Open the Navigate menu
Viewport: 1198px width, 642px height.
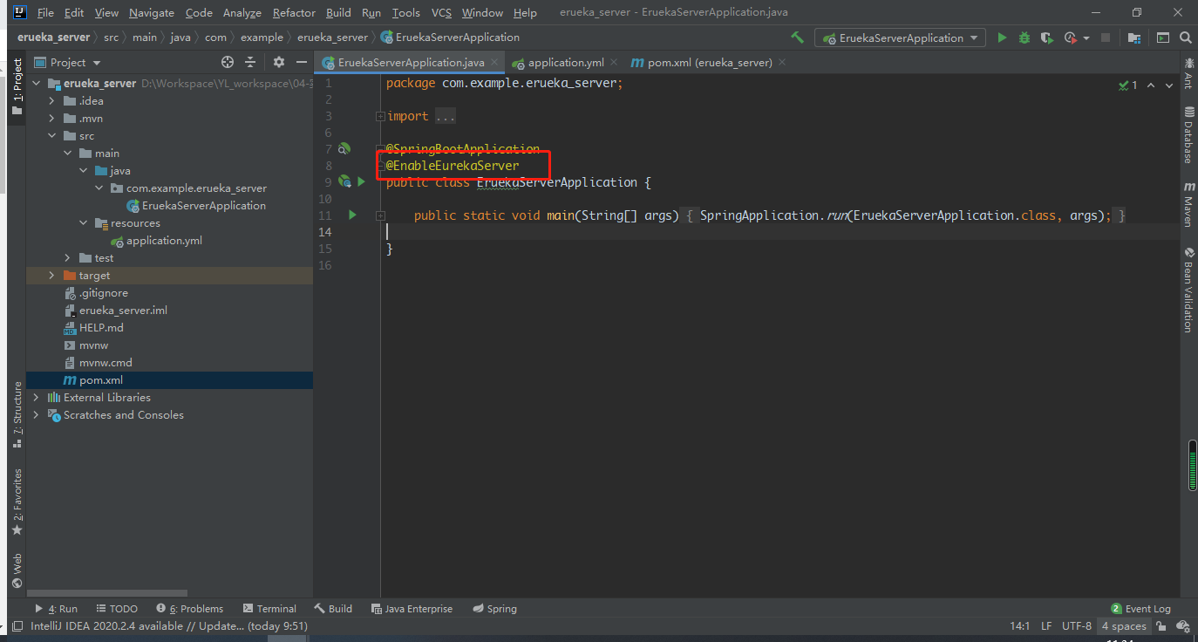pos(152,13)
